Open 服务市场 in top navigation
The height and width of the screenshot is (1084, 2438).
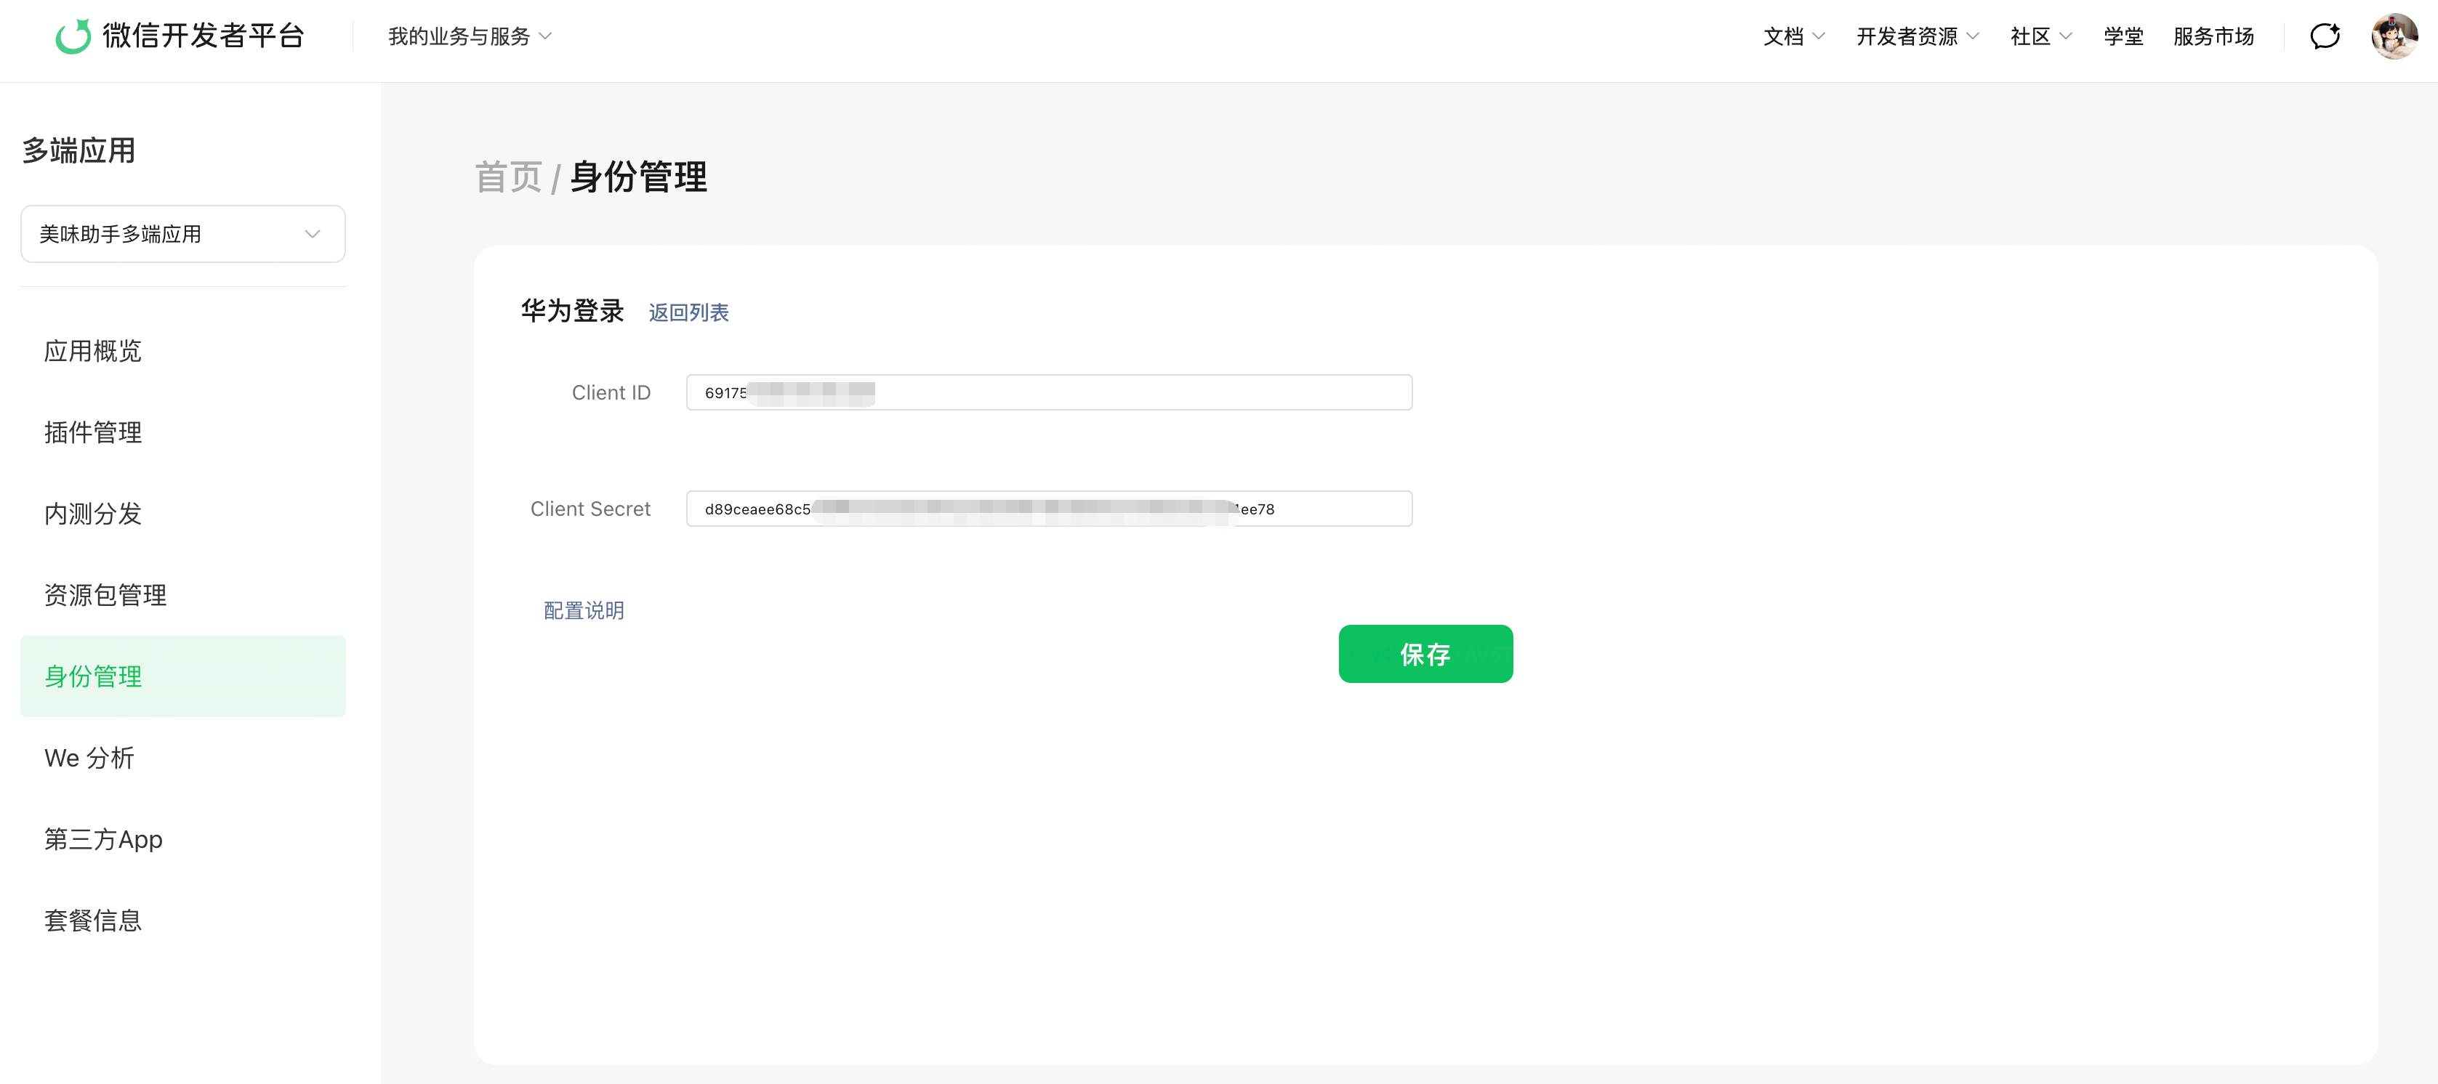click(2213, 36)
